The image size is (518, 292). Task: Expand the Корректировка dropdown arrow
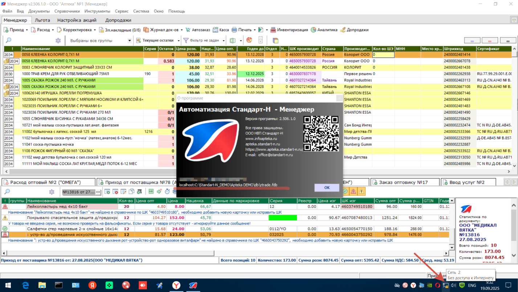[95, 30]
